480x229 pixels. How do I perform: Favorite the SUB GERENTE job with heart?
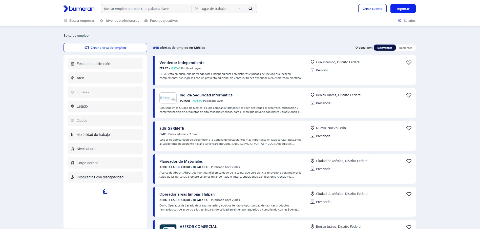[409, 128]
